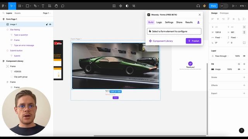Search layers with magnifier icon
Image resolution: width=248 pixels, height=139 pixels.
(3, 13)
